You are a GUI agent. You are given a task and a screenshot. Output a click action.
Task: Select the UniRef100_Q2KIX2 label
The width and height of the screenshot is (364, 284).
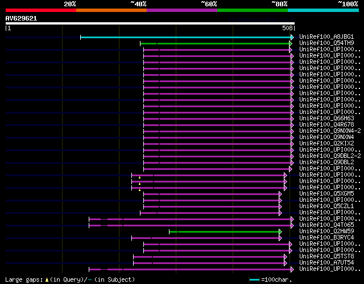[x=326, y=143]
